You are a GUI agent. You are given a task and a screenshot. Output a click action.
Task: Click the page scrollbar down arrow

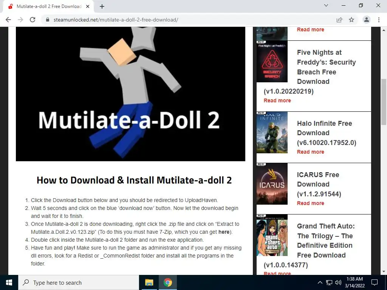[x=384, y=271]
